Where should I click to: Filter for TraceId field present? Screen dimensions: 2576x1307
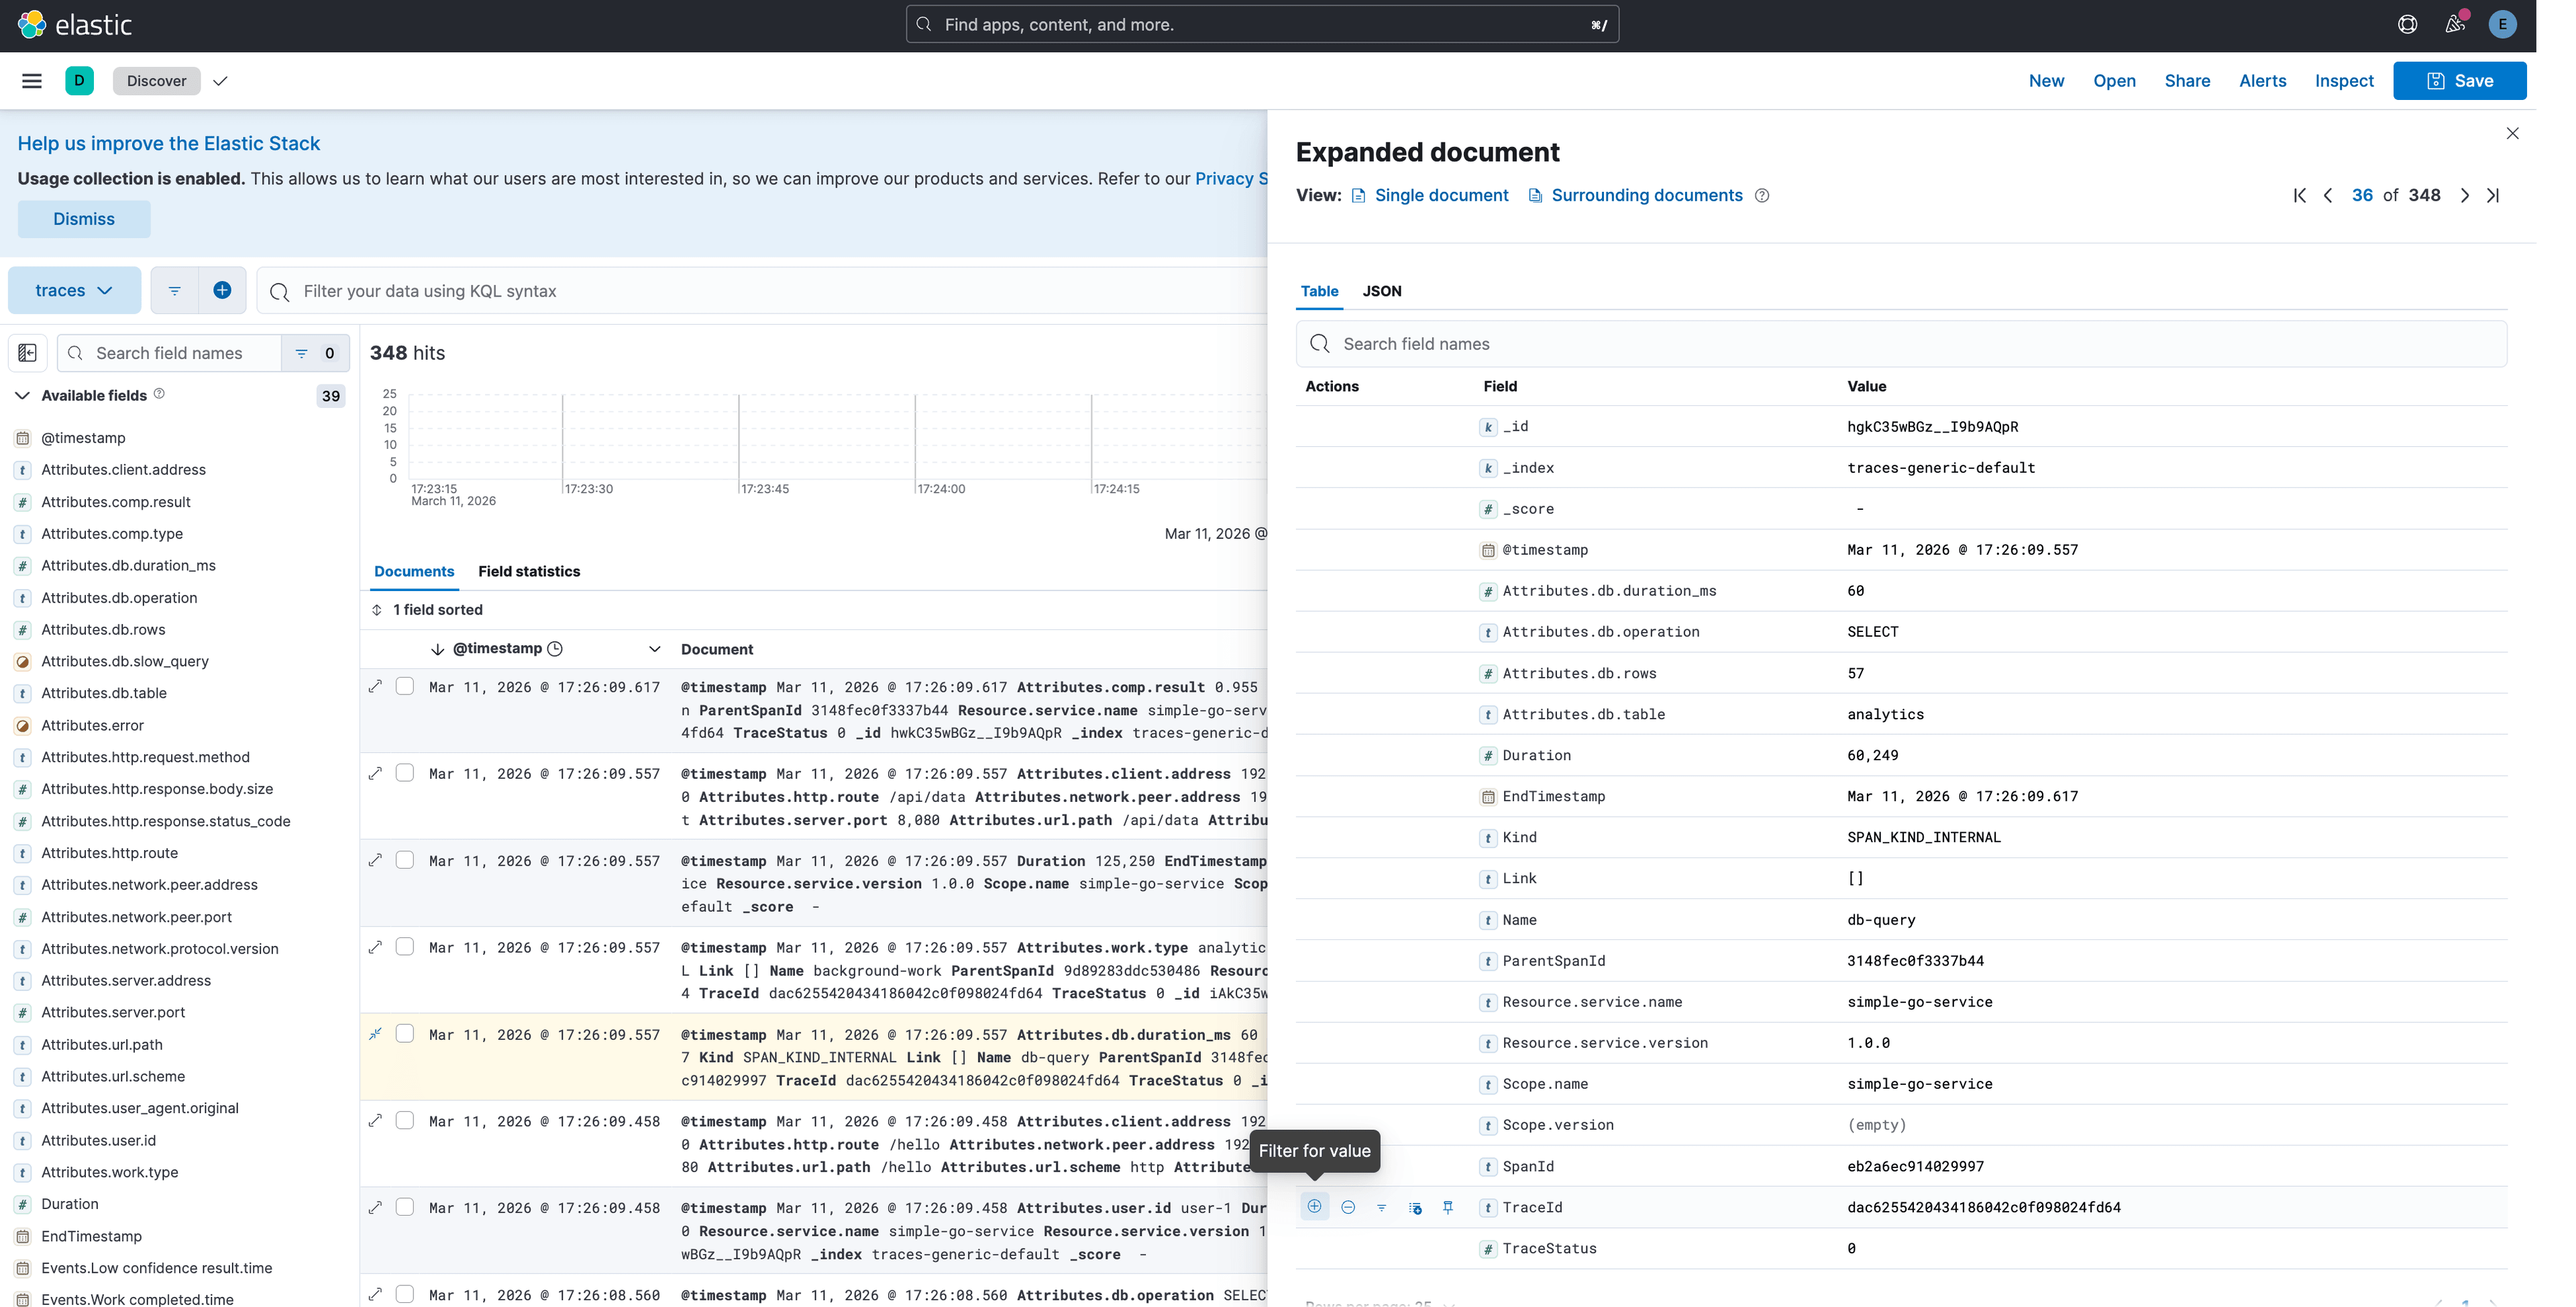point(1381,1207)
